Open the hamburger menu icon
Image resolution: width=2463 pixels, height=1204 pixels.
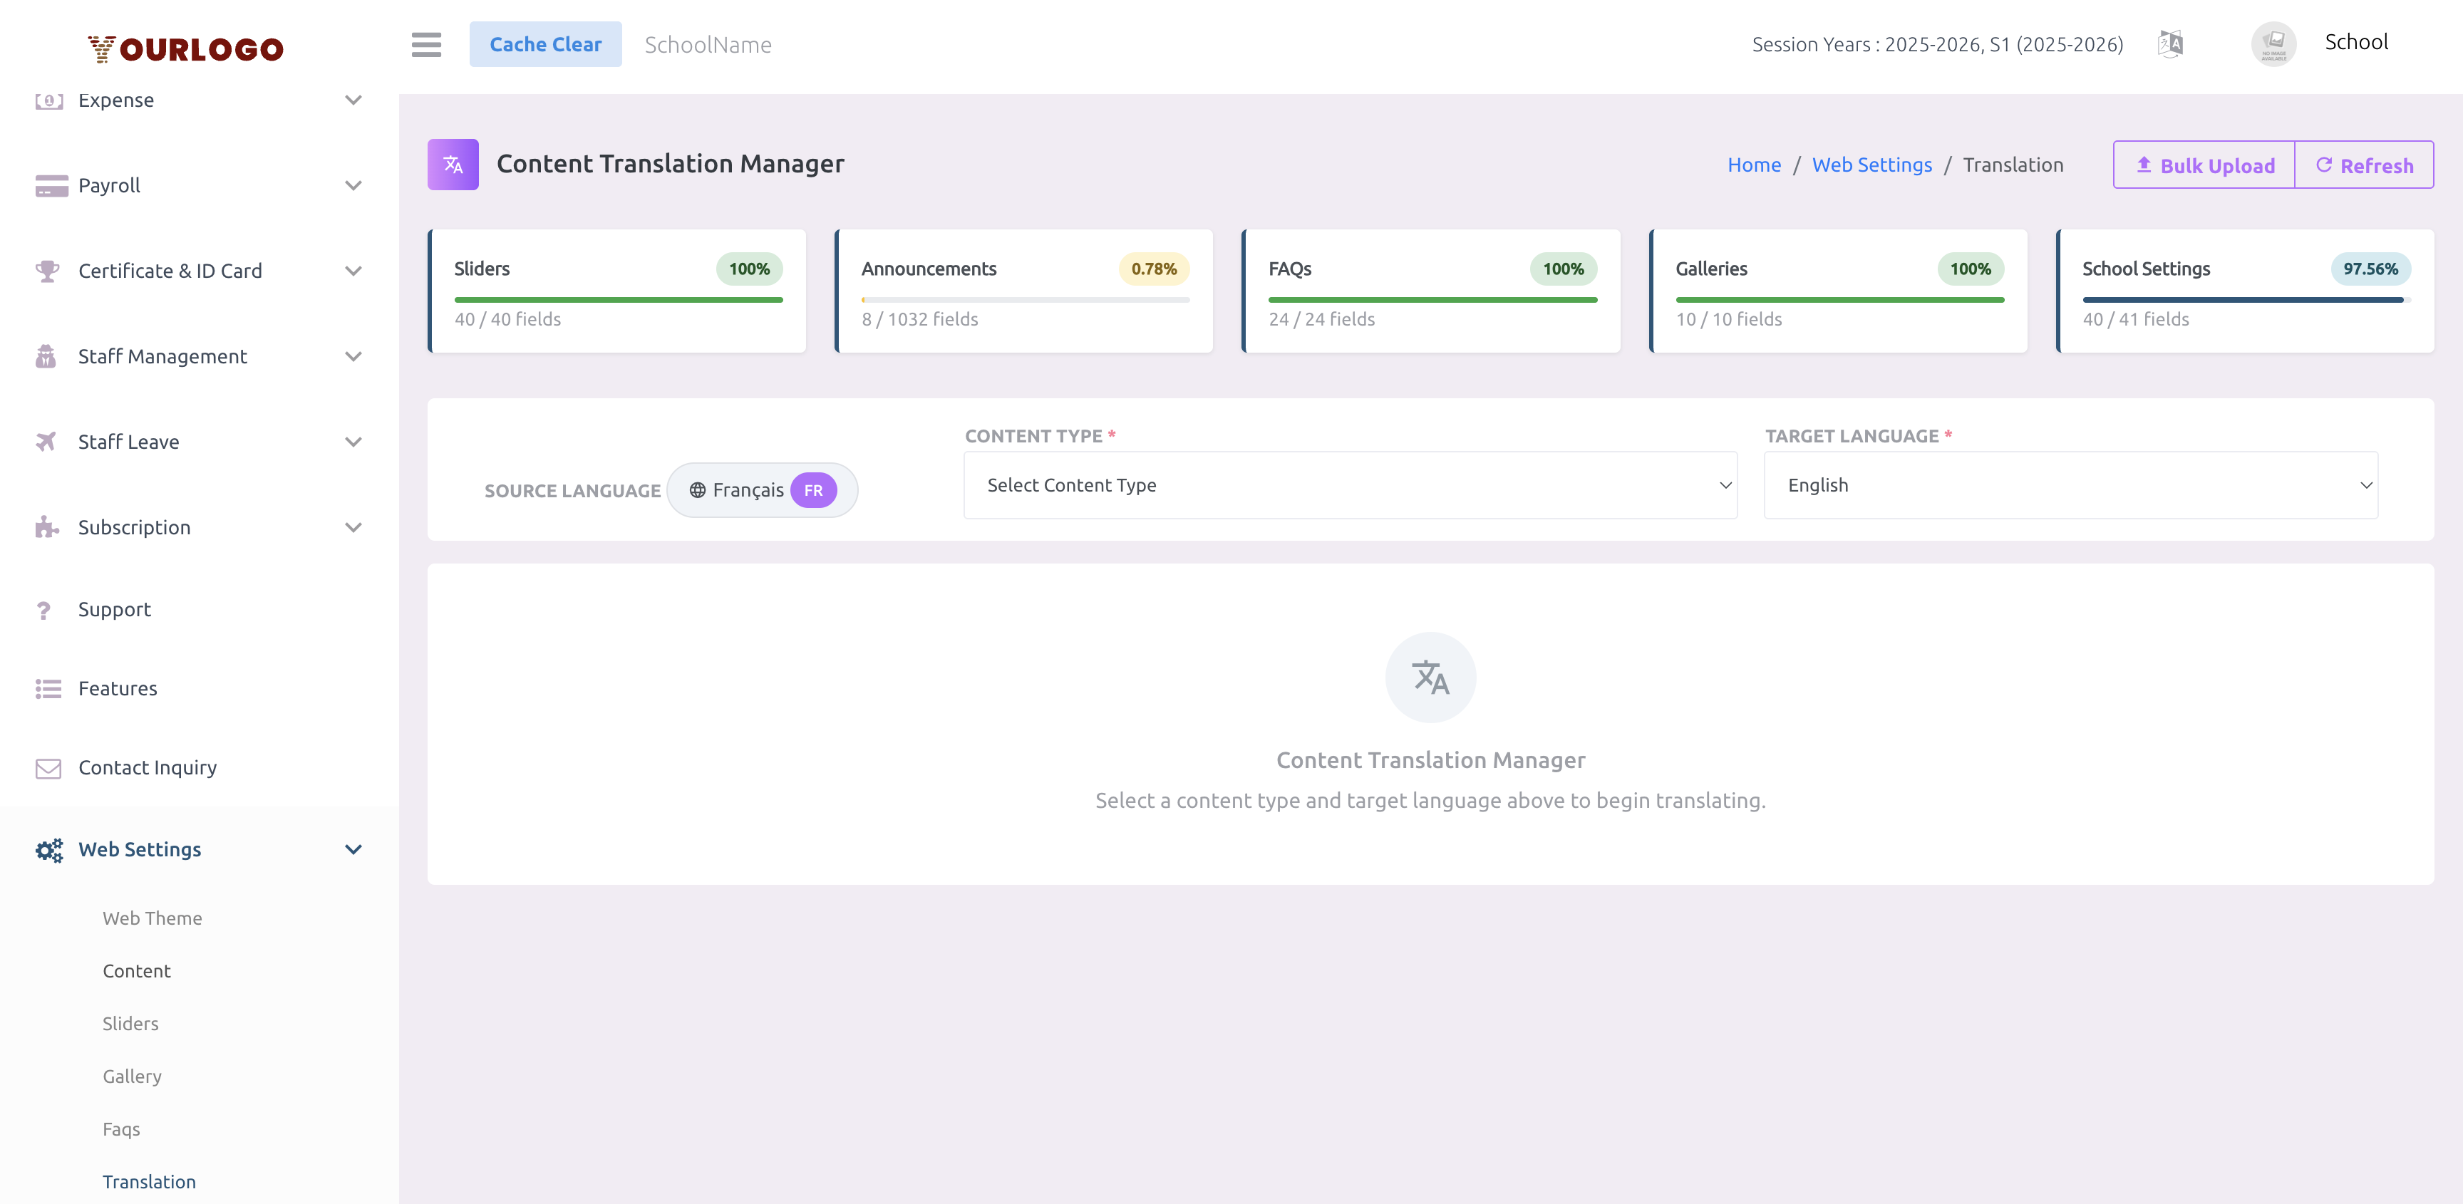(425, 44)
